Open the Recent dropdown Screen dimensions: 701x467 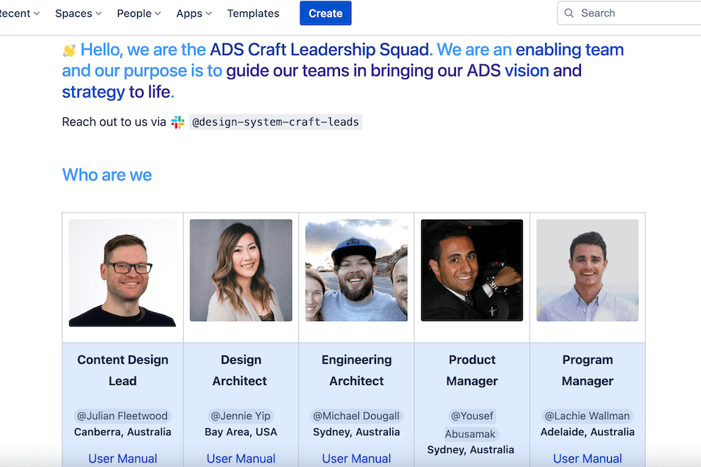16,13
